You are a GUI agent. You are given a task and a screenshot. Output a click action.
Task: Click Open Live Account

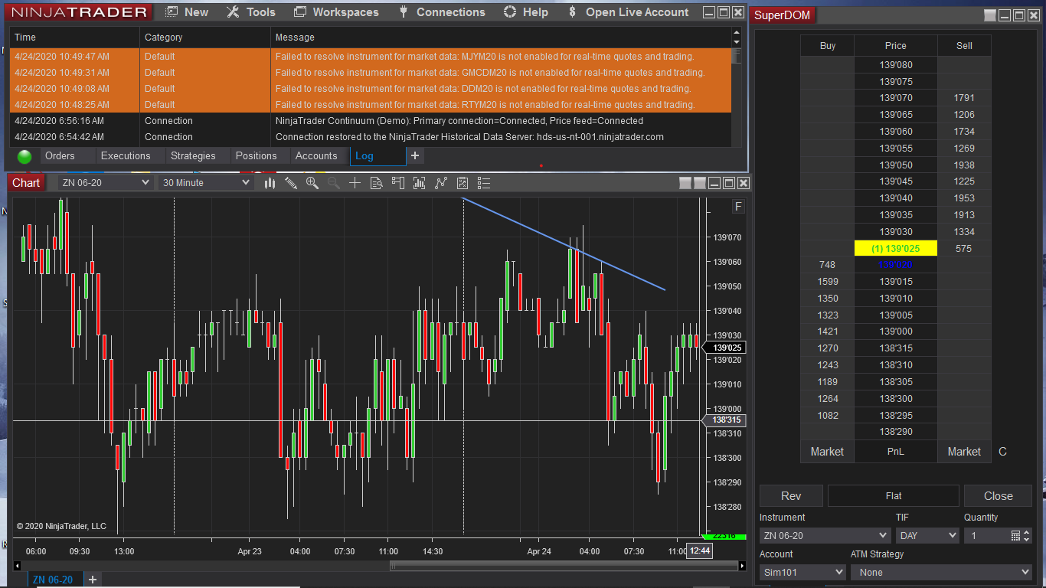tap(637, 12)
